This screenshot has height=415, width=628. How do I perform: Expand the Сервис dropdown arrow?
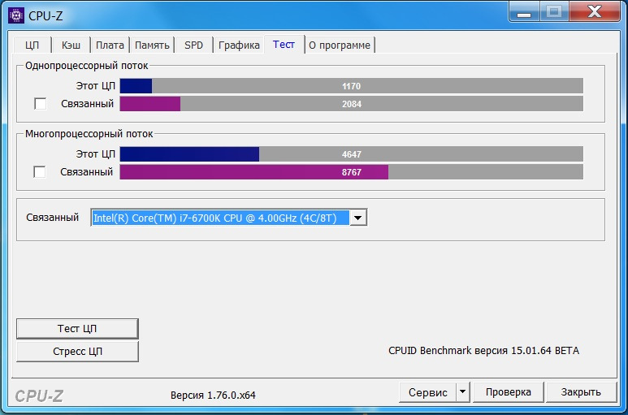pyautogui.click(x=462, y=392)
